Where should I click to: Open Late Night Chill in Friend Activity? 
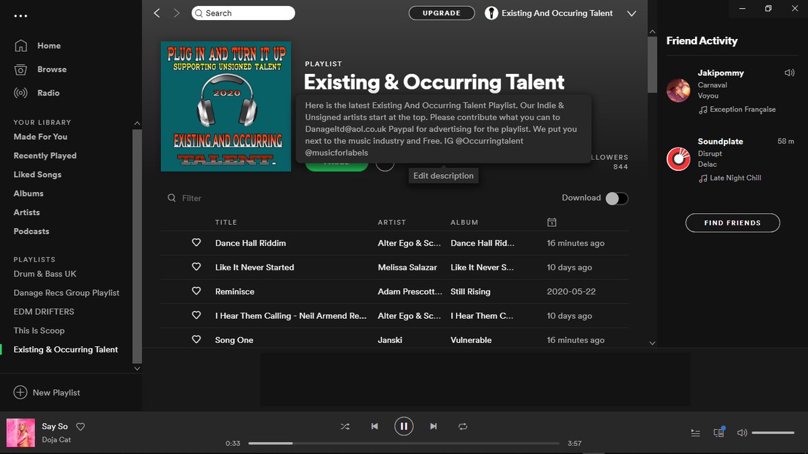(x=735, y=178)
